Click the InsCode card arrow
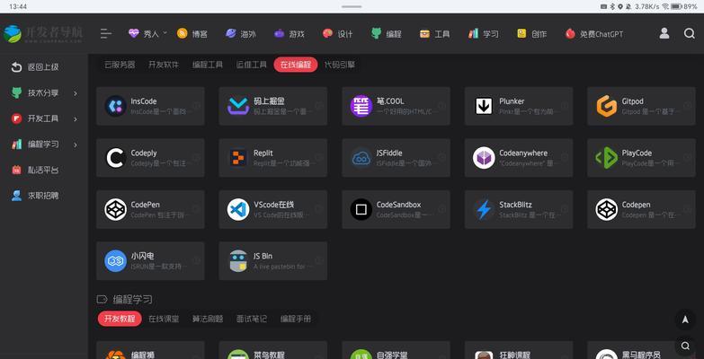This screenshot has width=704, height=359. [196, 106]
